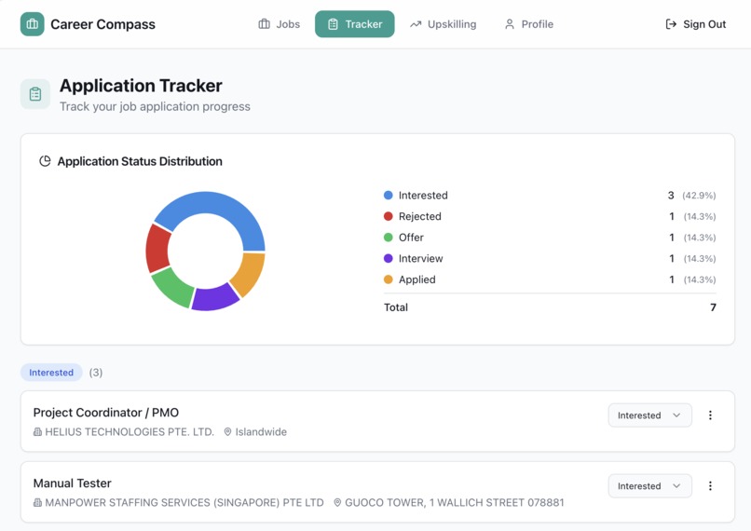
Task: Click the Interview legend label
Action: coord(420,259)
